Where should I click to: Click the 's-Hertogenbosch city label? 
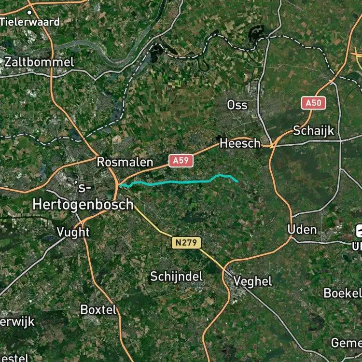83,197
